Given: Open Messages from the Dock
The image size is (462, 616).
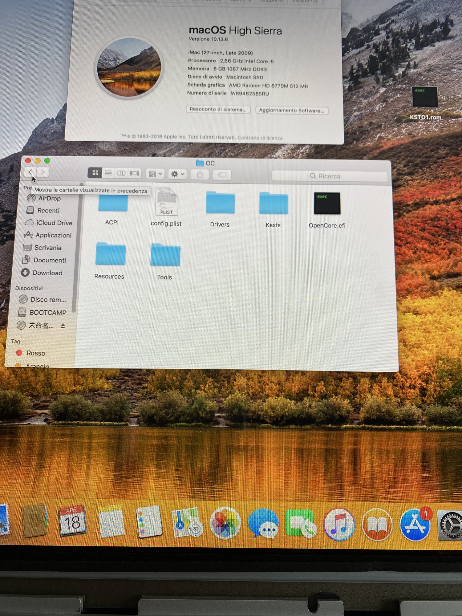Looking at the screenshot, I should tap(263, 523).
